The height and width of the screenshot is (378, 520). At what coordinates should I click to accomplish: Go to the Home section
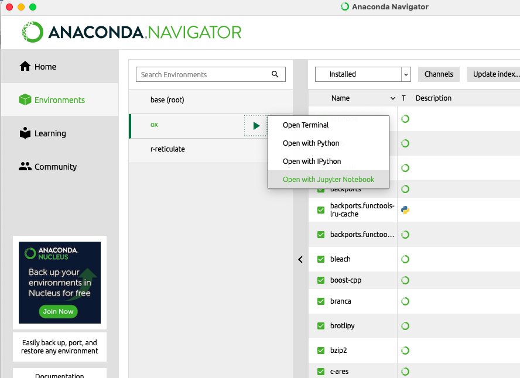60,66
